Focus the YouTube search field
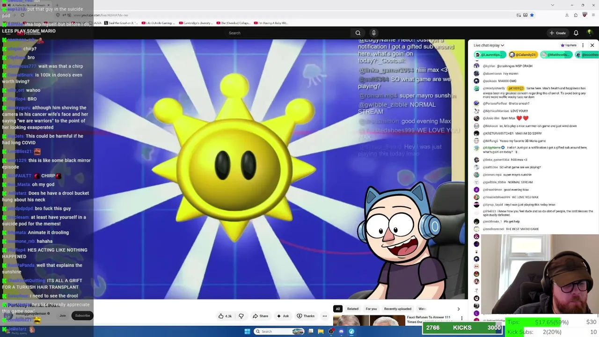This screenshot has height=337, width=599. pyautogui.click(x=288, y=33)
